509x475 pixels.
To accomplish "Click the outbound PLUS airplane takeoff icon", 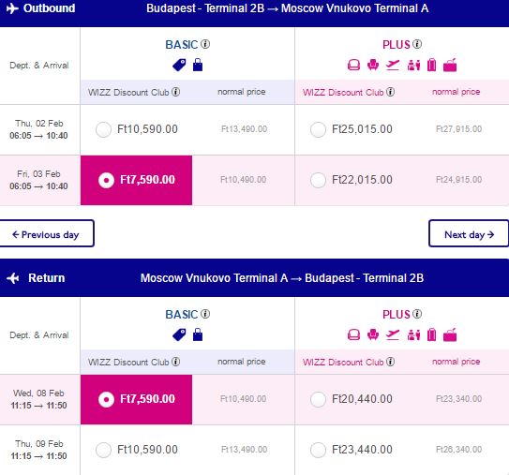I will pyautogui.click(x=393, y=65).
